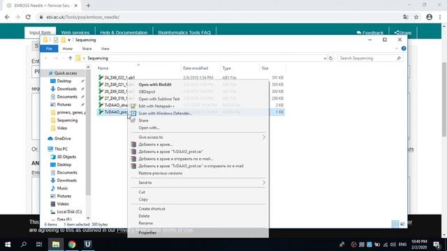447x251 pixels.
Task: Open the View ribbon tab
Action: point(105,49)
